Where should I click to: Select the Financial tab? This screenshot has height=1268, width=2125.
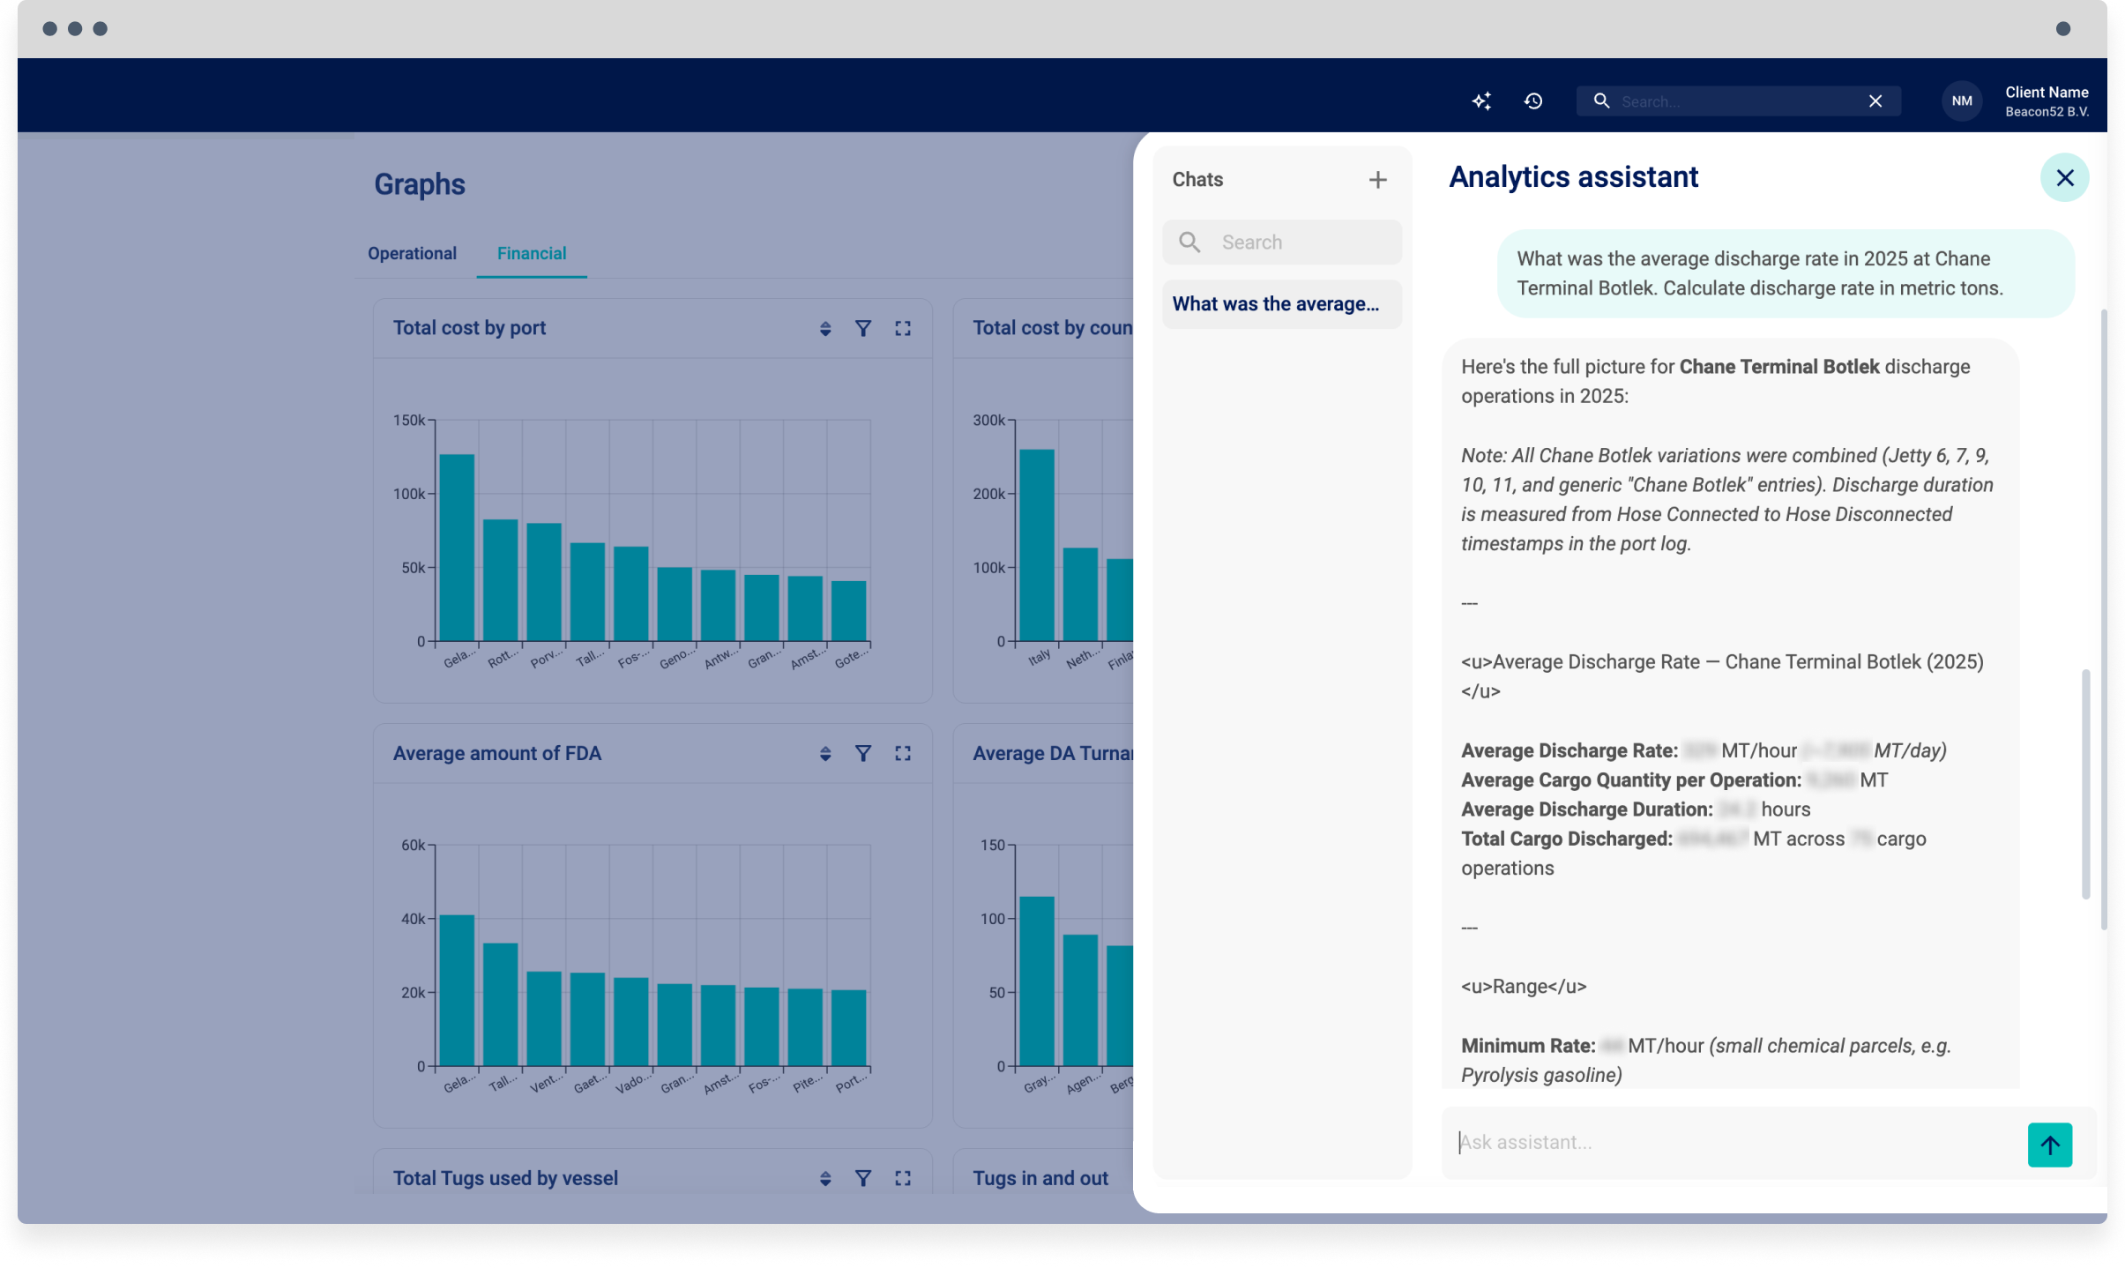[x=532, y=254]
